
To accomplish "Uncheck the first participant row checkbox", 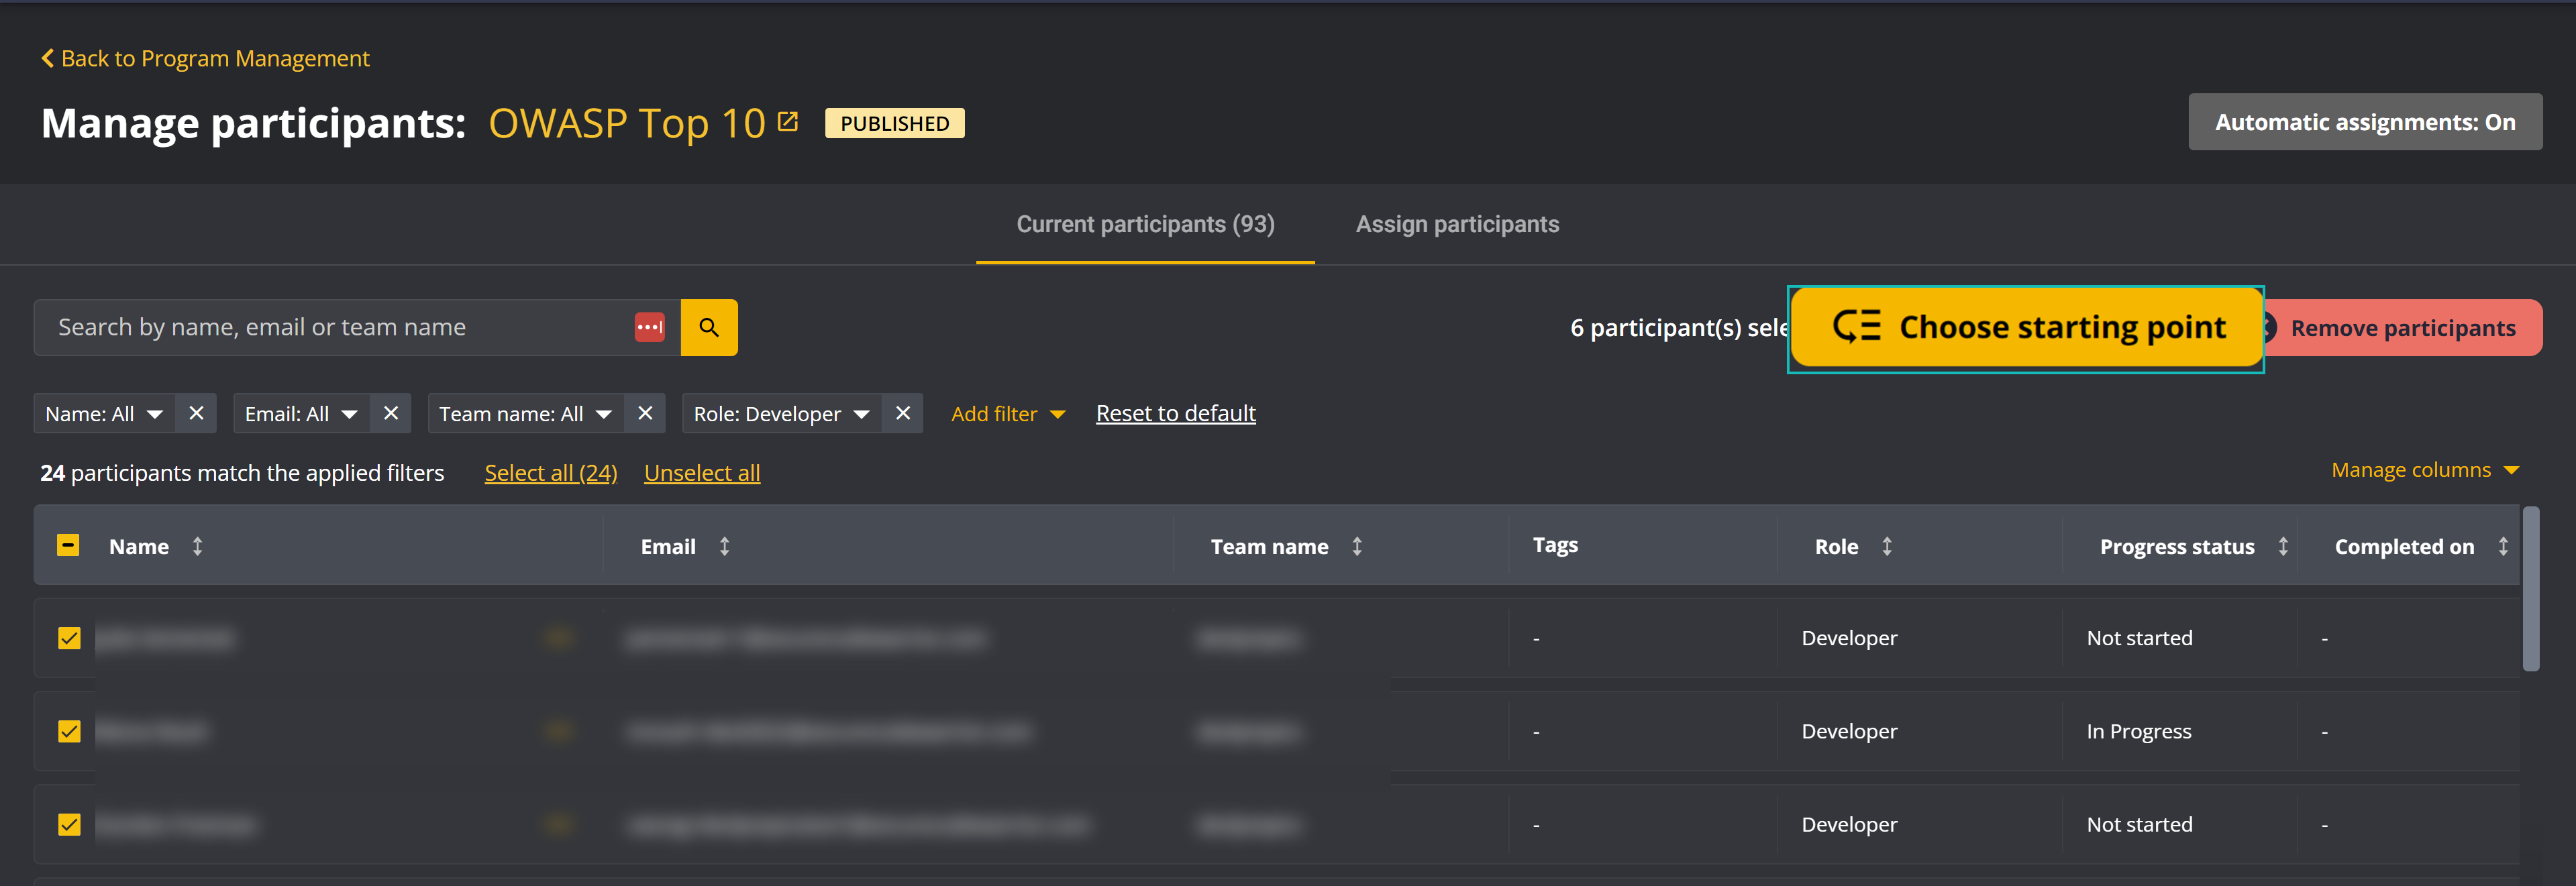I will pos(69,637).
